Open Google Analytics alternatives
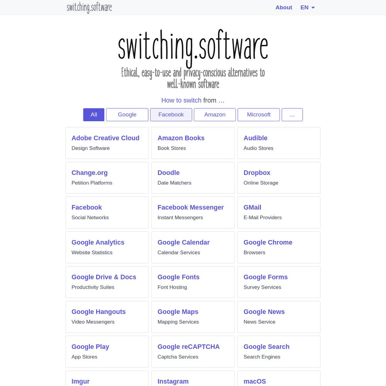Viewport: 386px width, 386px height. pos(107,247)
